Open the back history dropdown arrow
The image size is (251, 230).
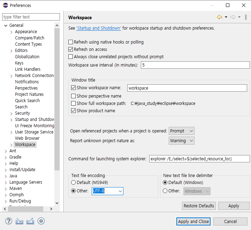coord(226,17)
